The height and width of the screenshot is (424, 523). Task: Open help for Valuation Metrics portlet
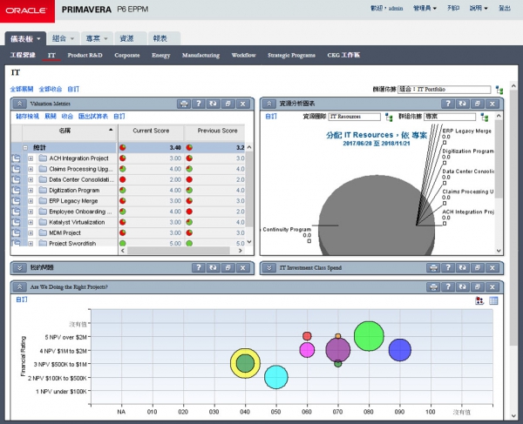(x=199, y=104)
